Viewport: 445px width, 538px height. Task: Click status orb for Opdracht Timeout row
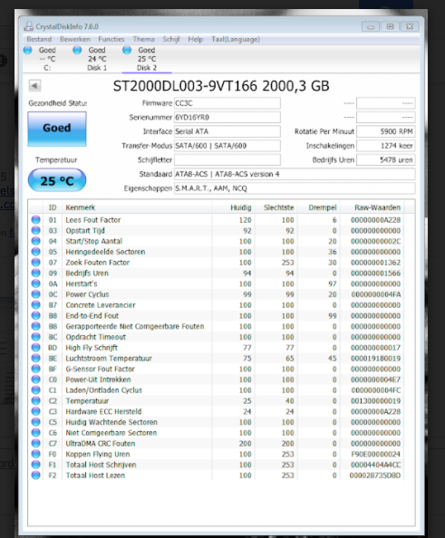click(x=35, y=337)
